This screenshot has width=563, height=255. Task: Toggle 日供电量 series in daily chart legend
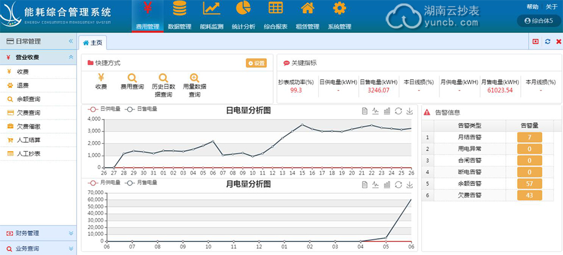pyautogui.click(x=105, y=109)
